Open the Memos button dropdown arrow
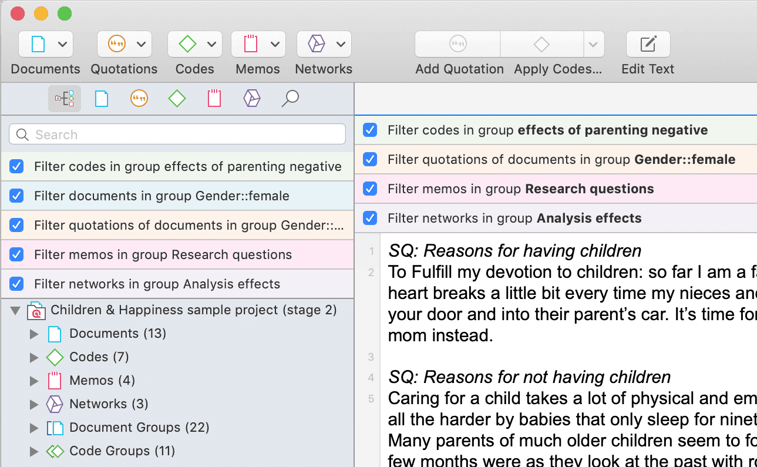Image resolution: width=757 pixels, height=467 pixels. click(x=275, y=44)
